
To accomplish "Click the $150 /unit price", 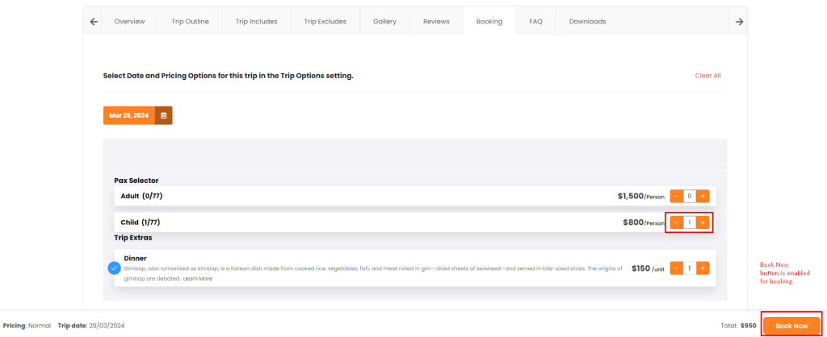I will tap(649, 268).
